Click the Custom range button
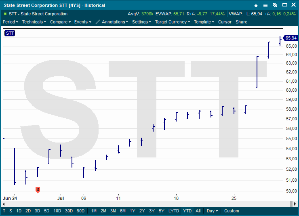This screenshot has height=216, width=299. [x=232, y=211]
